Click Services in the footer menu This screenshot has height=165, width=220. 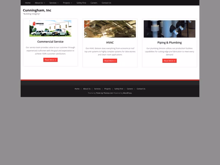pyautogui.click(x=97, y=89)
